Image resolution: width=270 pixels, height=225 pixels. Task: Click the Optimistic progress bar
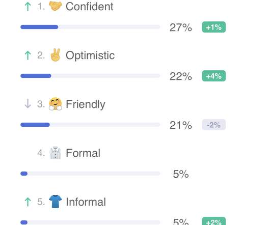click(x=90, y=76)
